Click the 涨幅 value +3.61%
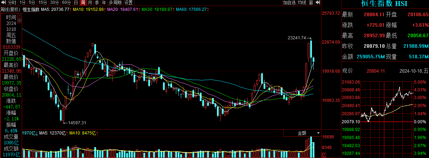The image size is (429, 158). (x=420, y=25)
